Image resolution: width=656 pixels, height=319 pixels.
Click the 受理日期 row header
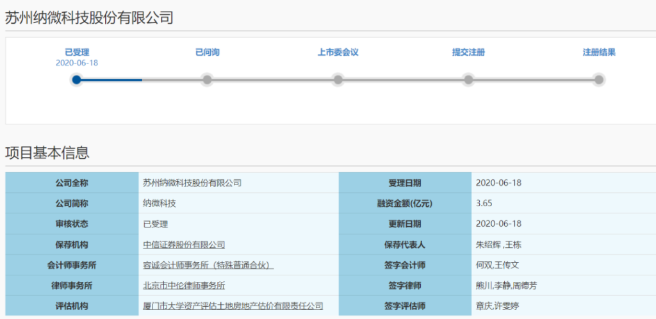pyautogui.click(x=405, y=183)
